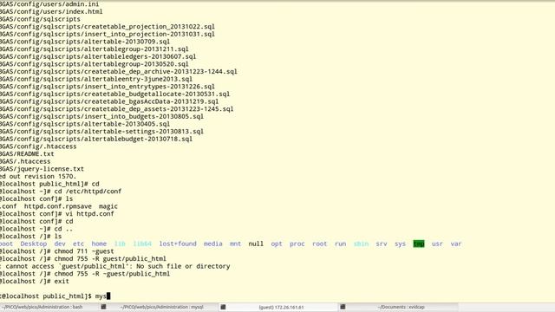
Task: Click the insert_into_projection-20131031.sql line
Action: [108, 35]
